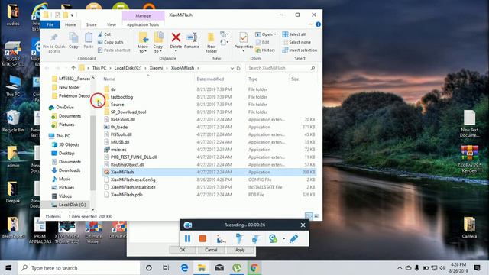The image size is (489, 275).
Task: Click the taskbar search box
Action: (79, 268)
